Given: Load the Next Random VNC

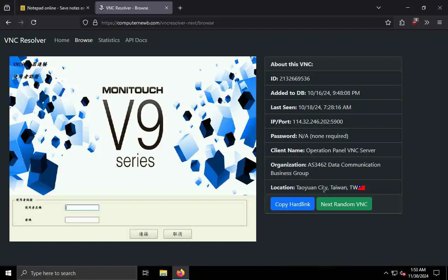Looking at the screenshot, I should pyautogui.click(x=344, y=204).
